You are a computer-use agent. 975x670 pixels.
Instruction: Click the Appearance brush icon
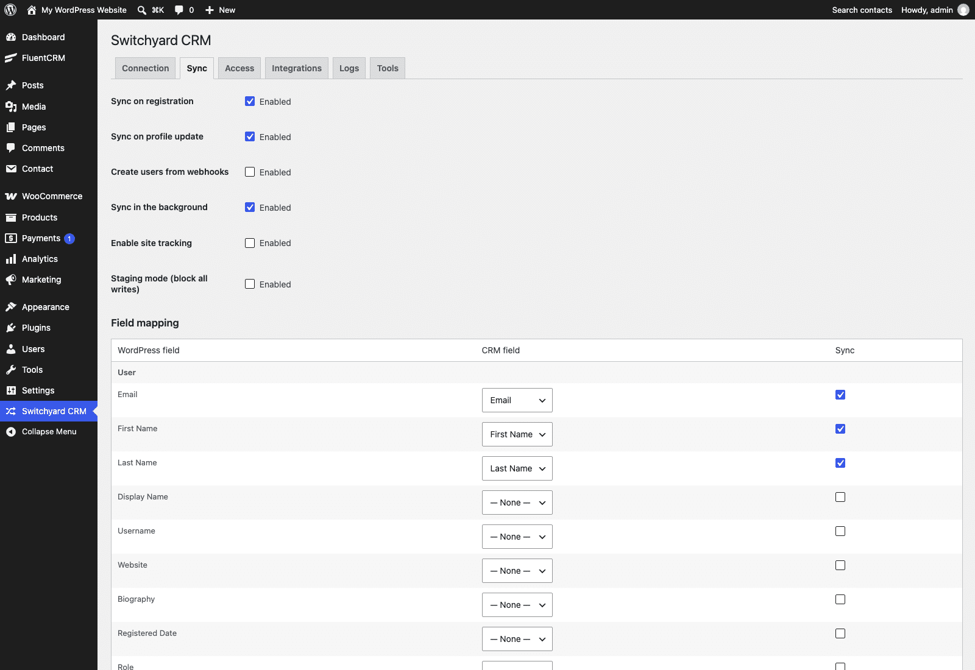(x=11, y=307)
